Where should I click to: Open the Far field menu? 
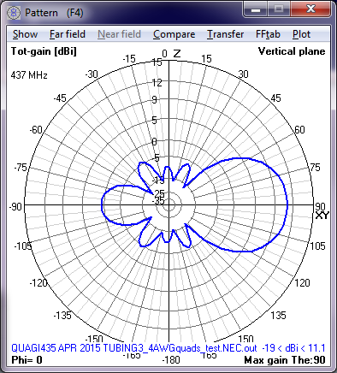[x=68, y=34]
